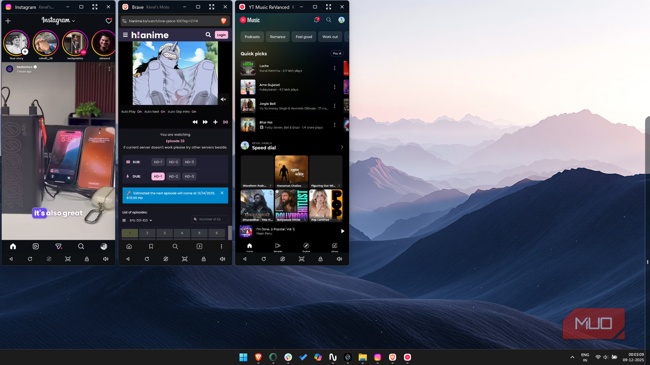
Task: Show hidden system tray icons chevron
Action: coord(572,357)
